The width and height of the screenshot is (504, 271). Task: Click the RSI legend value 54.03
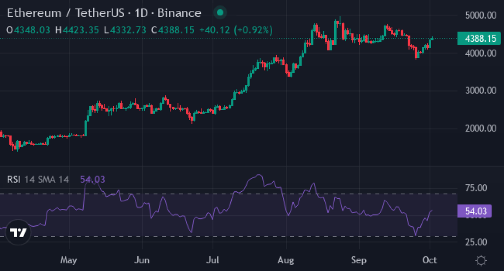click(93, 180)
